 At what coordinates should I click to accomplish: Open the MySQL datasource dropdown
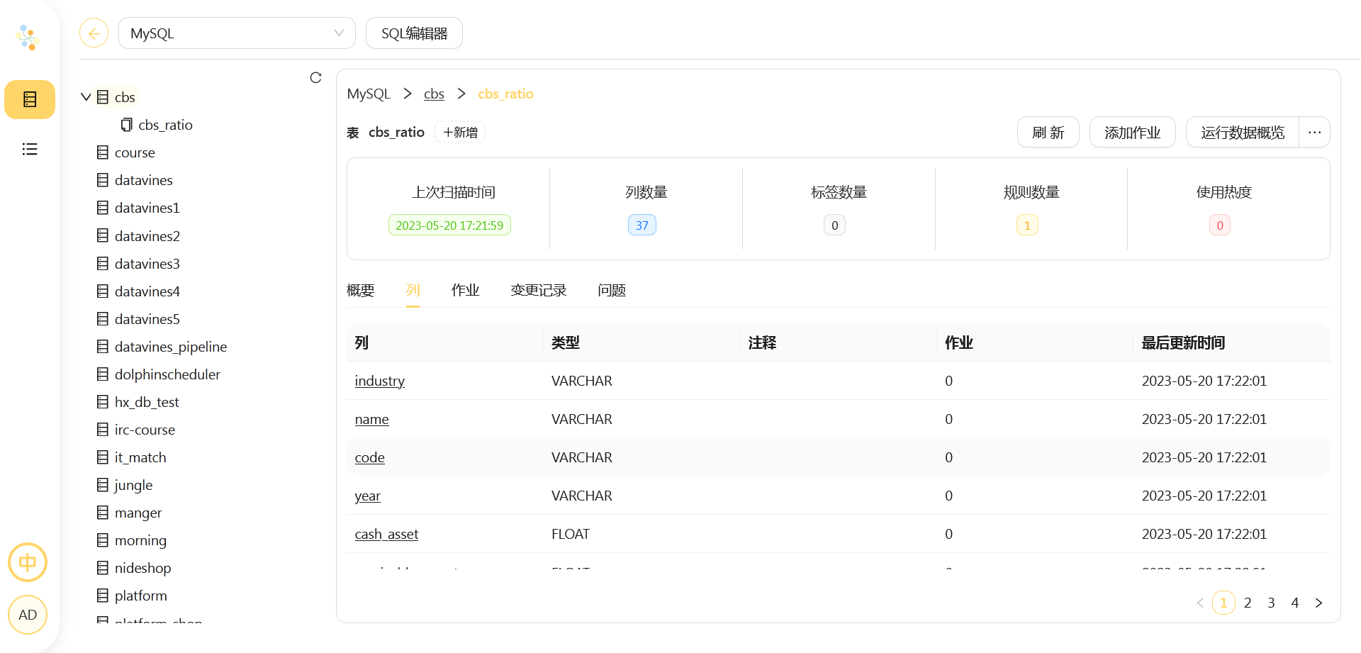(237, 33)
